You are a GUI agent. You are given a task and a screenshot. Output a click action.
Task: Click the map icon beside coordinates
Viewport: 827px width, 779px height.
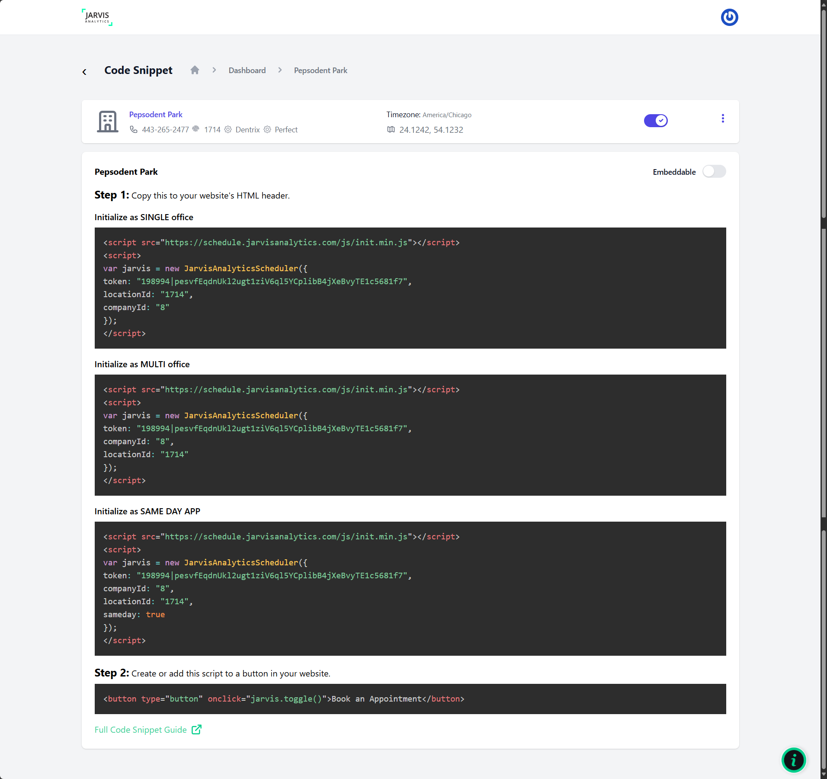coord(391,129)
